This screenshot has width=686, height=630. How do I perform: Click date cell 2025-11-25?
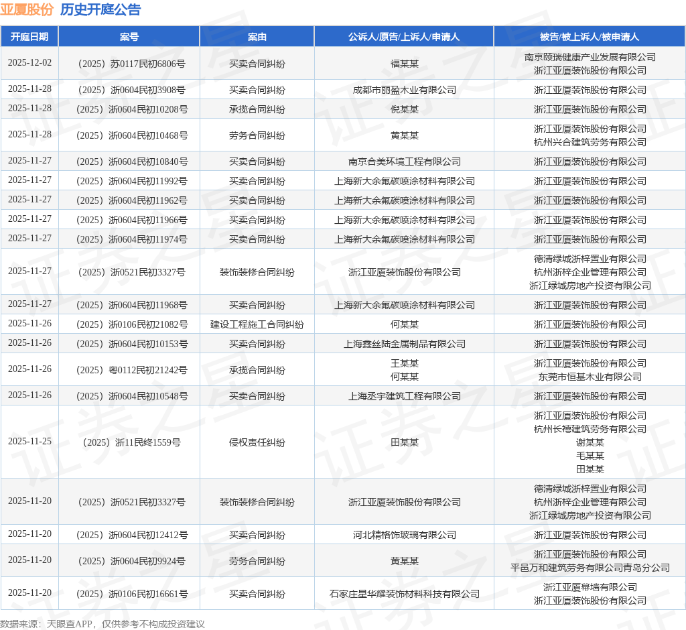(x=29, y=441)
